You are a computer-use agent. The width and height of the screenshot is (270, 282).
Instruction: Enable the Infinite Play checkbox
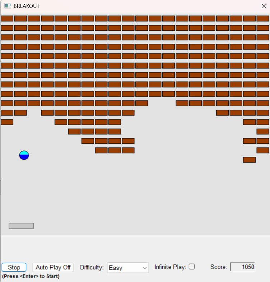point(192,267)
